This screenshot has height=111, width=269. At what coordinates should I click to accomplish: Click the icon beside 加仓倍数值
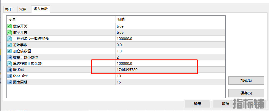[9, 51]
